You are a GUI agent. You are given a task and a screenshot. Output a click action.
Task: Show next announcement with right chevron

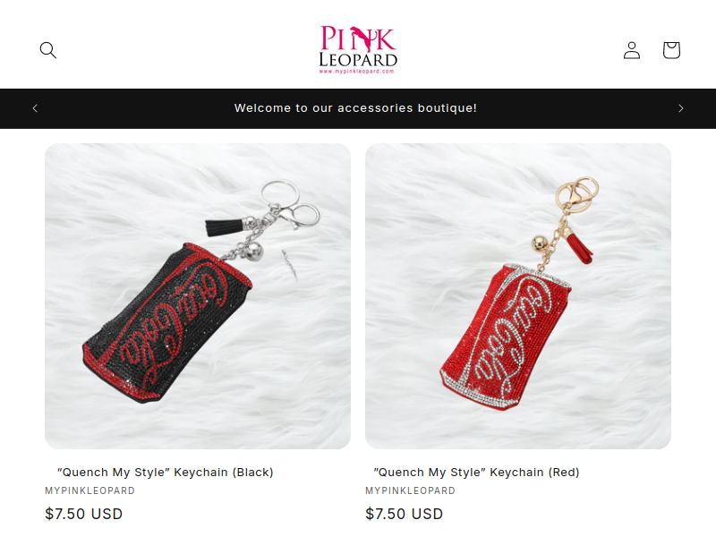[x=681, y=108]
